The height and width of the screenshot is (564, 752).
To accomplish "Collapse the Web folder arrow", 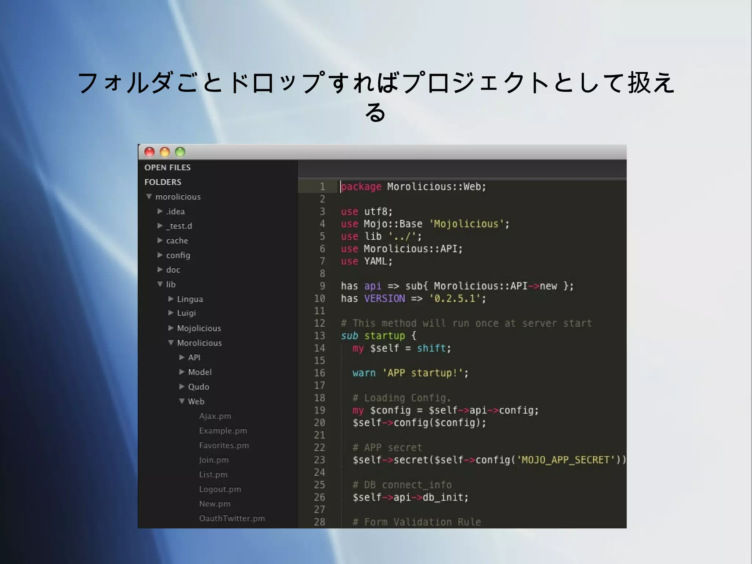I will [182, 401].
